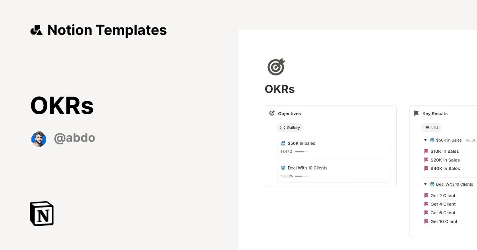Switch to the List view in Key Results

click(431, 127)
